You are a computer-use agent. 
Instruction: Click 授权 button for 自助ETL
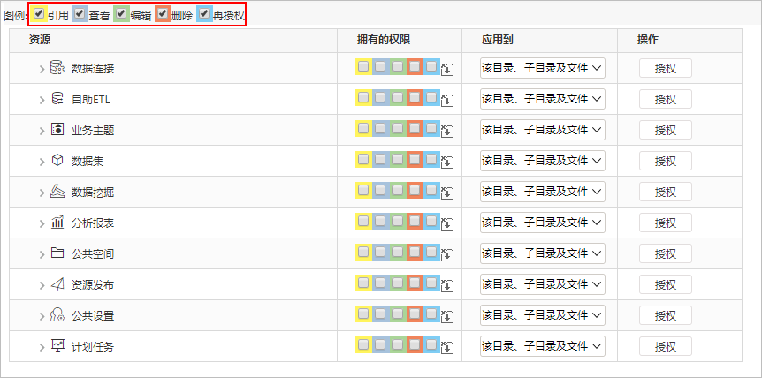(666, 100)
